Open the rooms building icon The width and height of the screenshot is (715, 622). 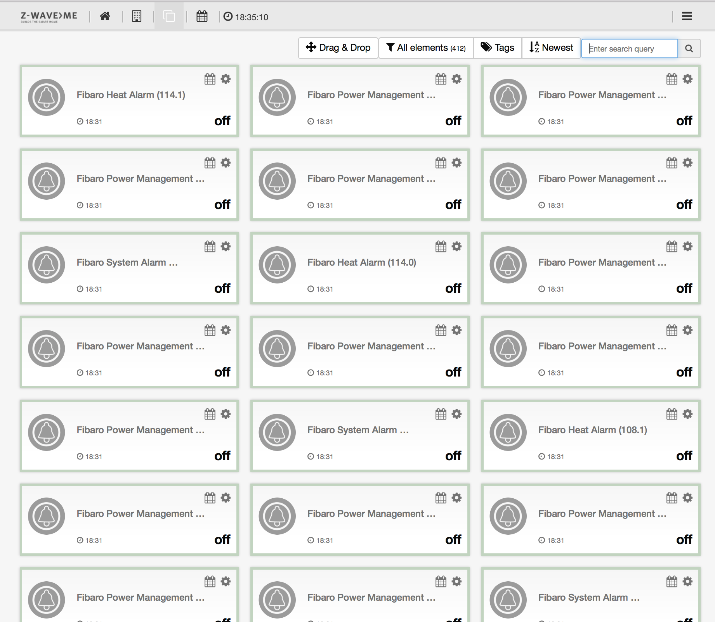137,16
